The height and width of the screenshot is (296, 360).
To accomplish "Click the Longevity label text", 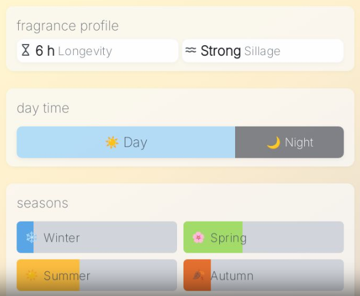I will (x=85, y=52).
